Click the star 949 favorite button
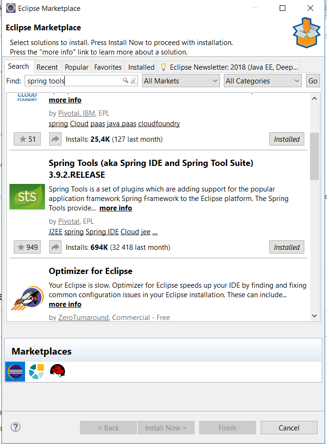This screenshot has width=327, height=447. 27,247
